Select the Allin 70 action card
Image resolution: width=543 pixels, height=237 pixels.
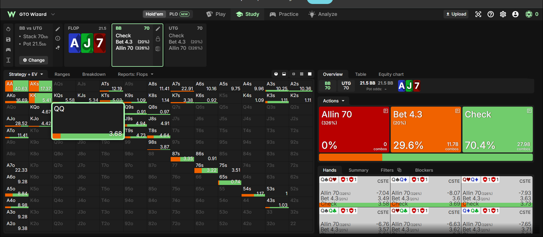pyautogui.click(x=354, y=130)
